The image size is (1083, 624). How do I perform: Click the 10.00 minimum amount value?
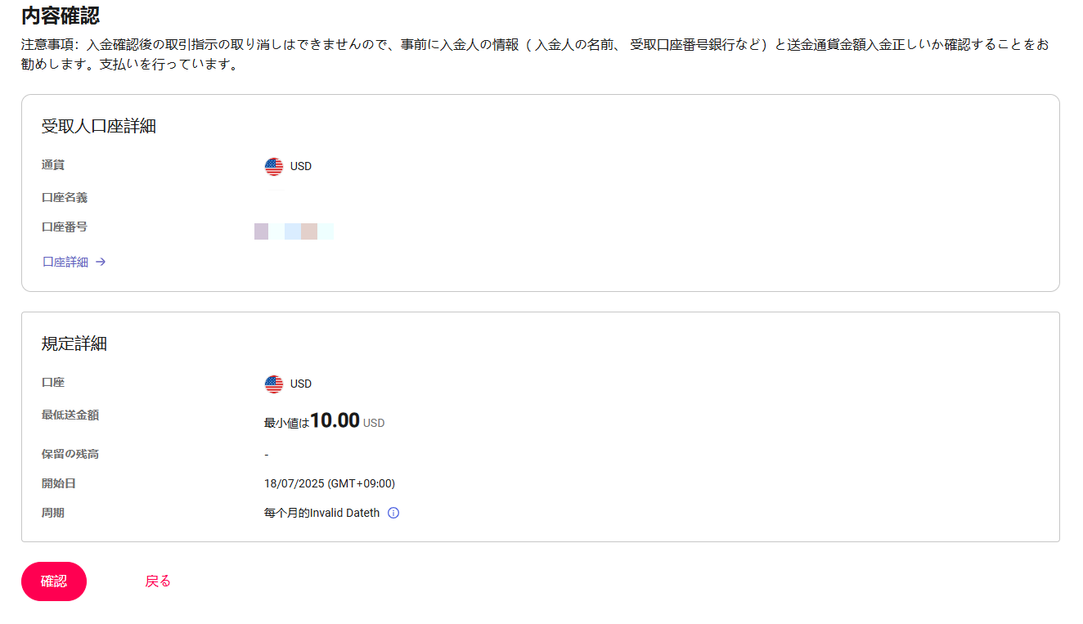click(335, 420)
